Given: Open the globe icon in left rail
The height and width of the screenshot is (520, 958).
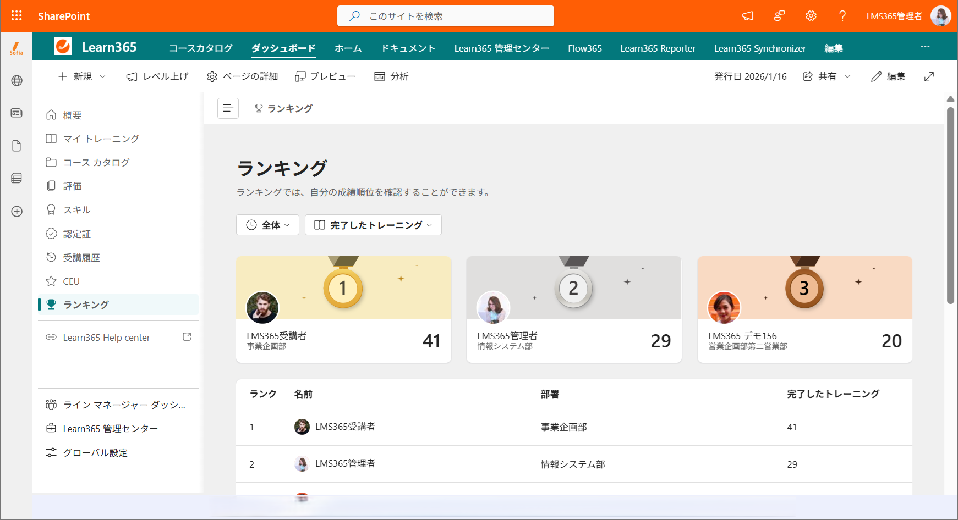Looking at the screenshot, I should point(17,81).
